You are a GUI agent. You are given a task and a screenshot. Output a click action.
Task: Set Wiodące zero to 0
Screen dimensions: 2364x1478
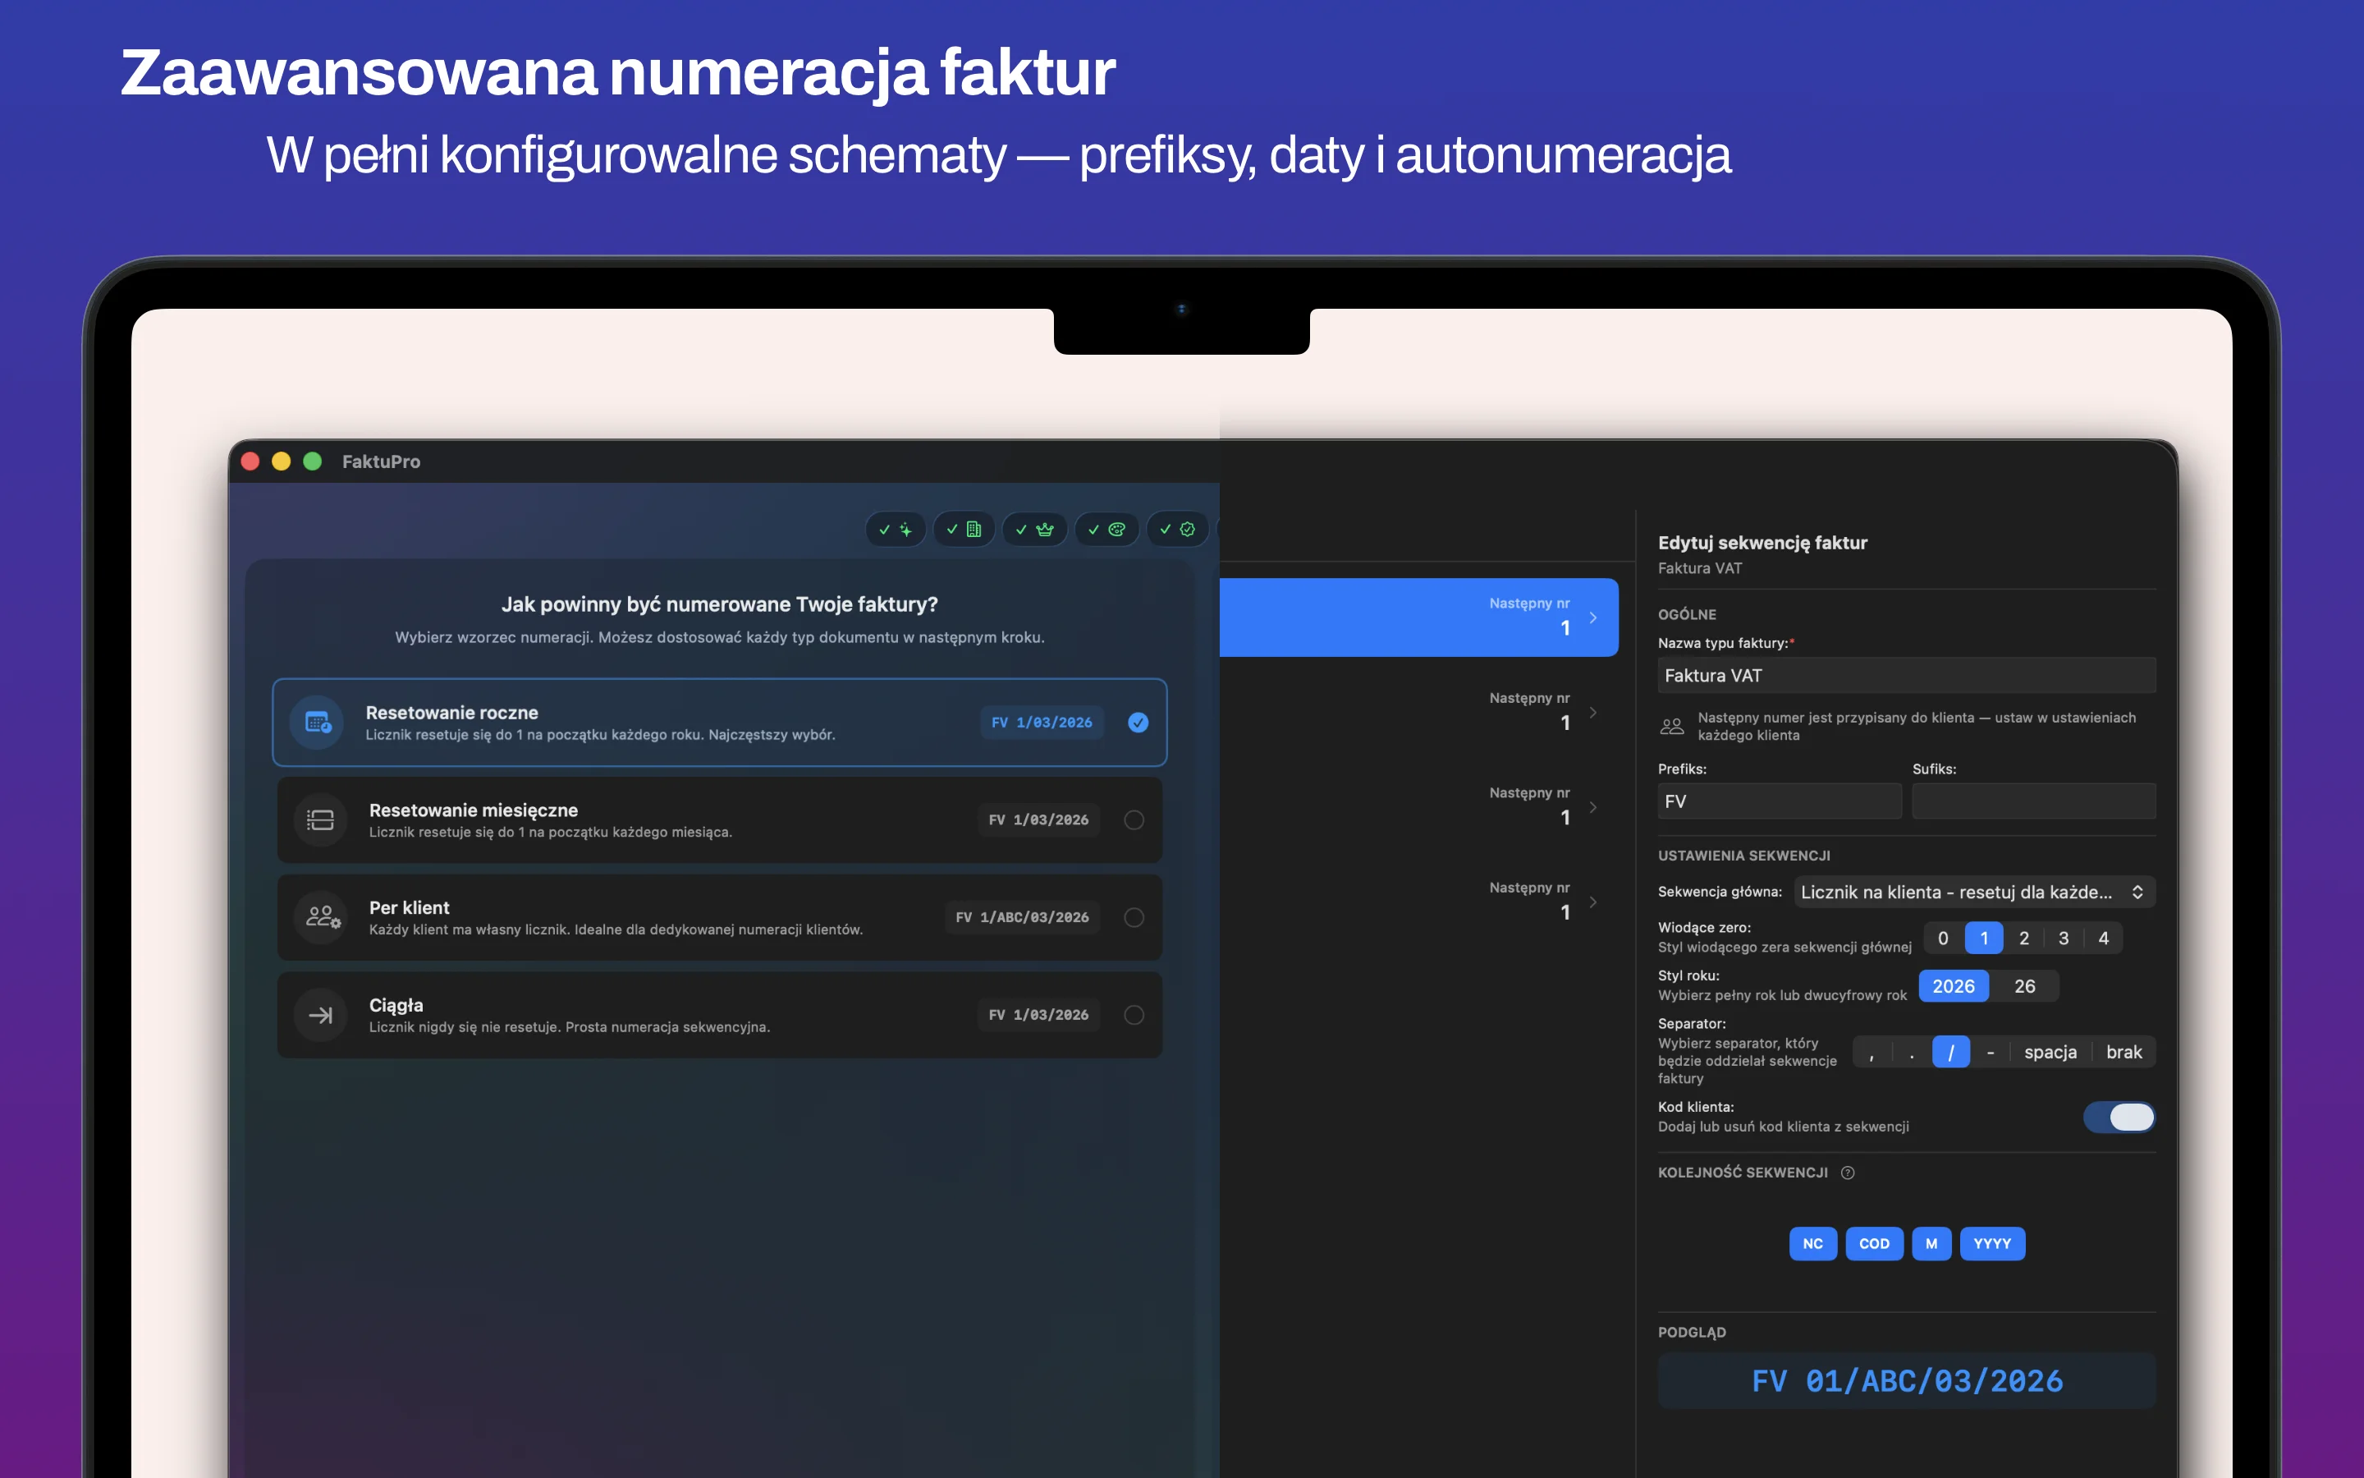coord(1943,939)
